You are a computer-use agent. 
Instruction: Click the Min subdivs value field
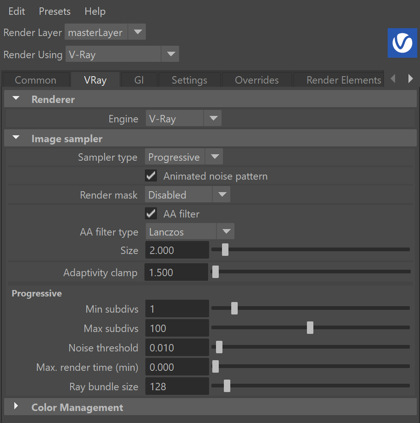(x=177, y=308)
